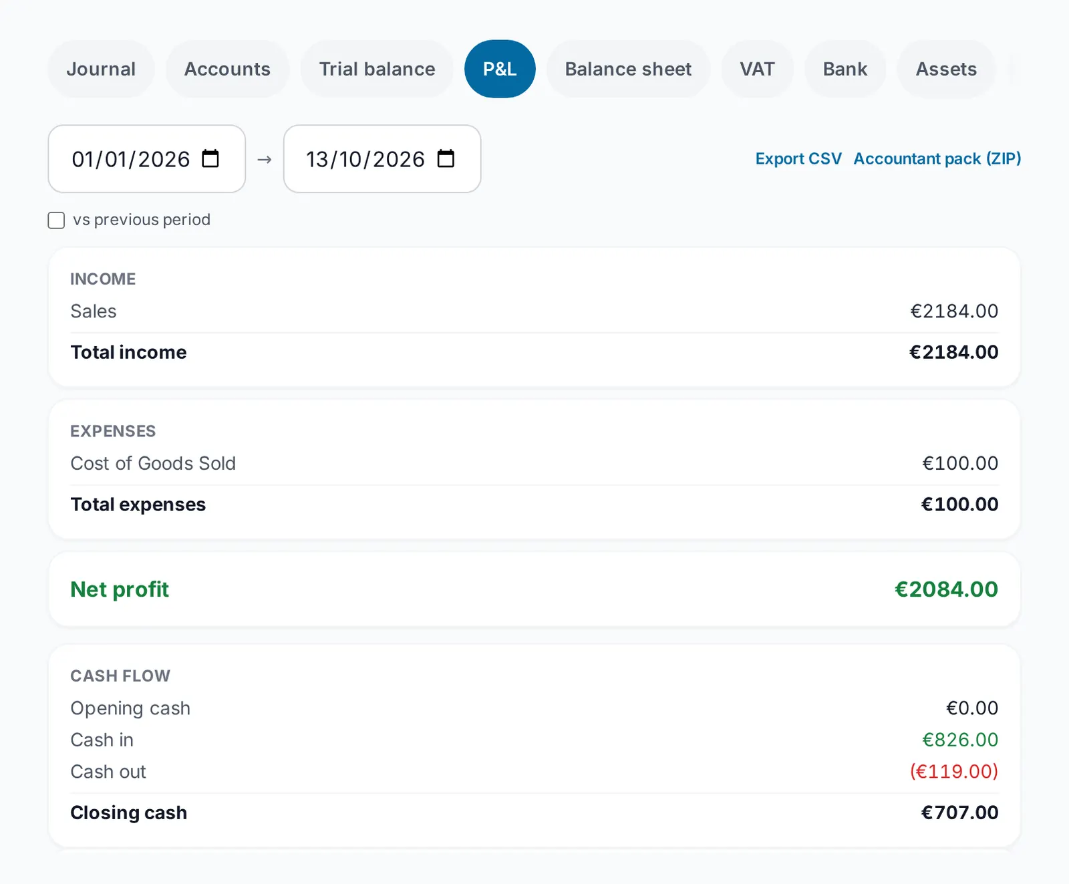Click the Closing cash value €707.00
The image size is (1069, 884).
pos(959,813)
